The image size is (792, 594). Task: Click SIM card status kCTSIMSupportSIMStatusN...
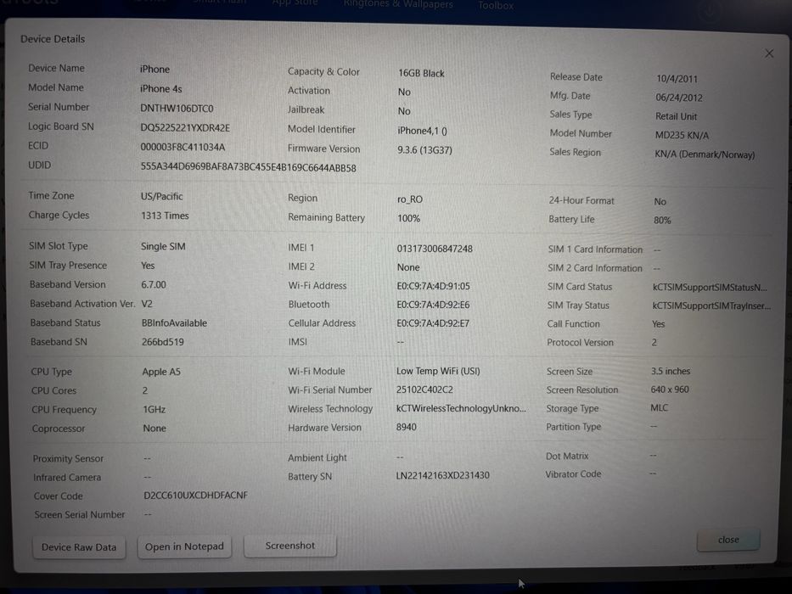click(x=710, y=288)
